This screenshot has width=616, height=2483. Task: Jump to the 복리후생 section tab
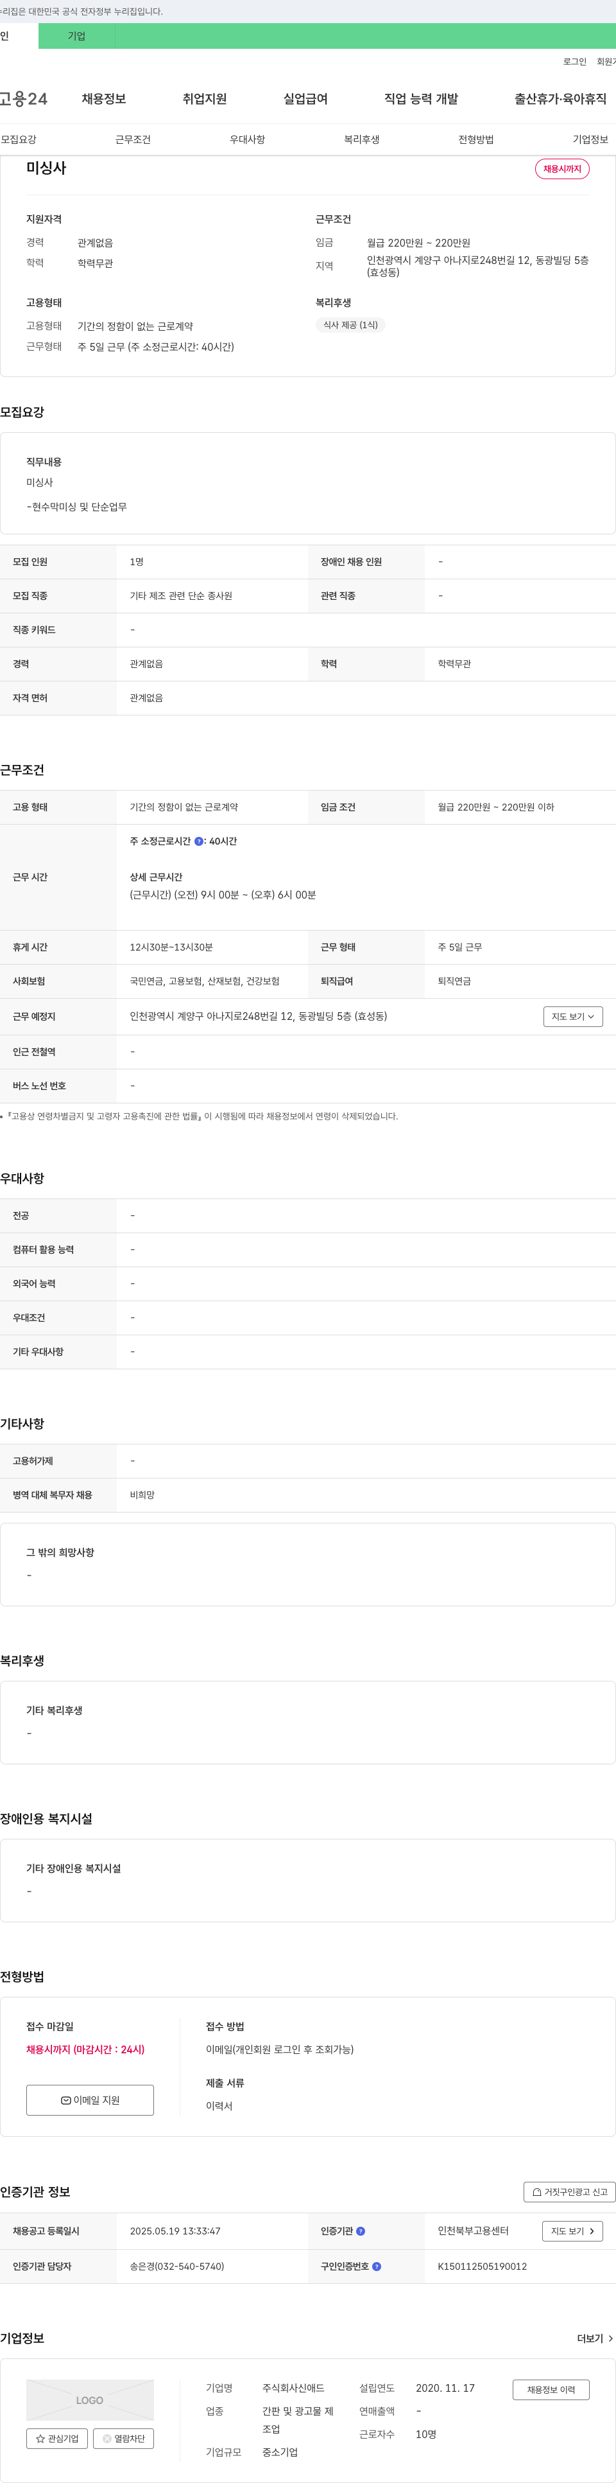tap(362, 140)
